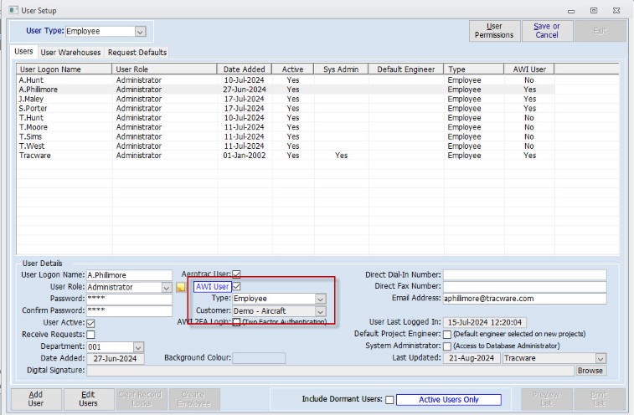Click the Active column header
The width and height of the screenshot is (634, 415).
point(293,69)
